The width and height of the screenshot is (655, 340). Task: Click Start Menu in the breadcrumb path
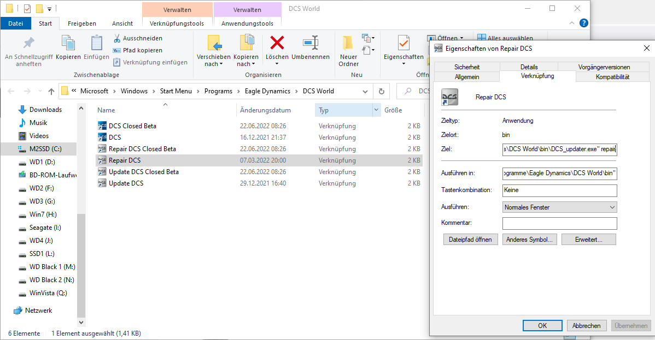176,91
